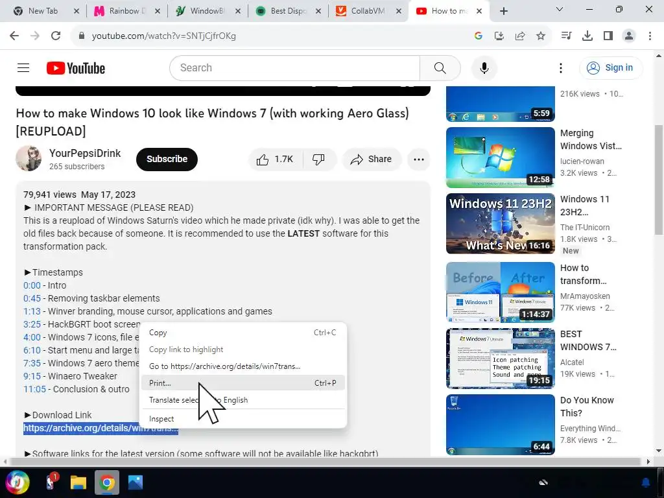664x498 pixels.
Task: Dislike the video with thumbs down
Action: click(319, 160)
